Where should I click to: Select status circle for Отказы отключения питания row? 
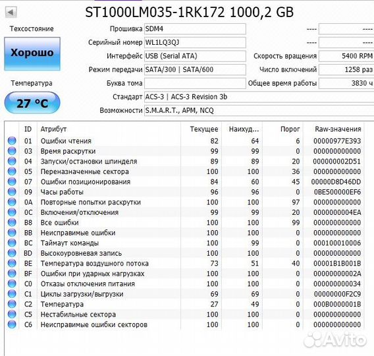(x=12, y=283)
